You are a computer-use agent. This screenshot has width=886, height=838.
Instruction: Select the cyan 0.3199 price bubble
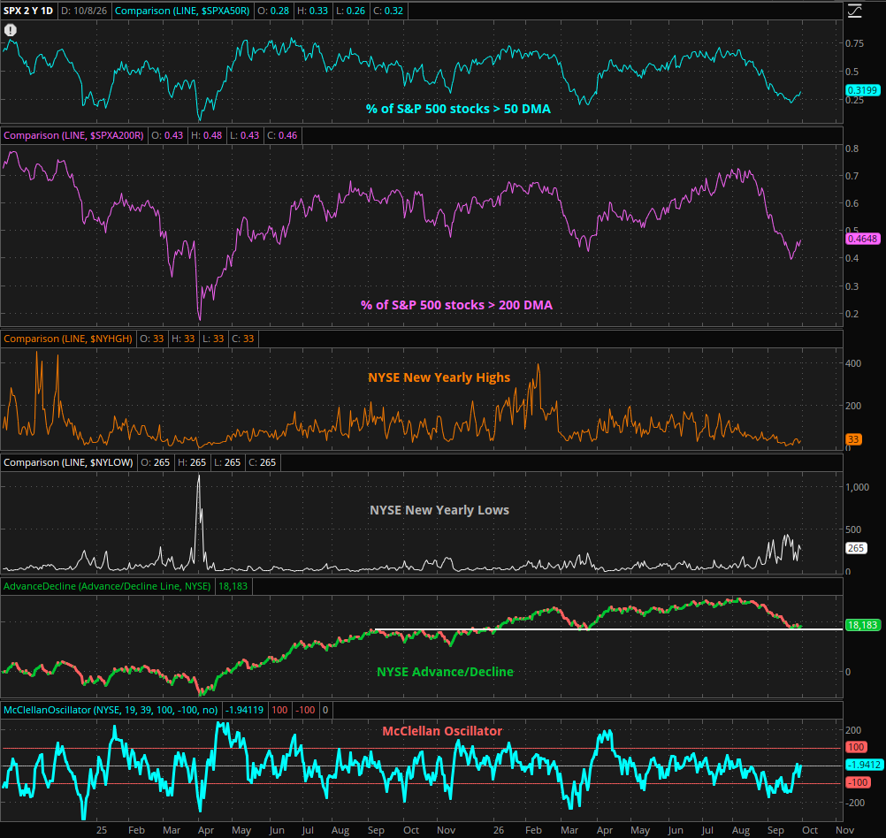[862, 90]
